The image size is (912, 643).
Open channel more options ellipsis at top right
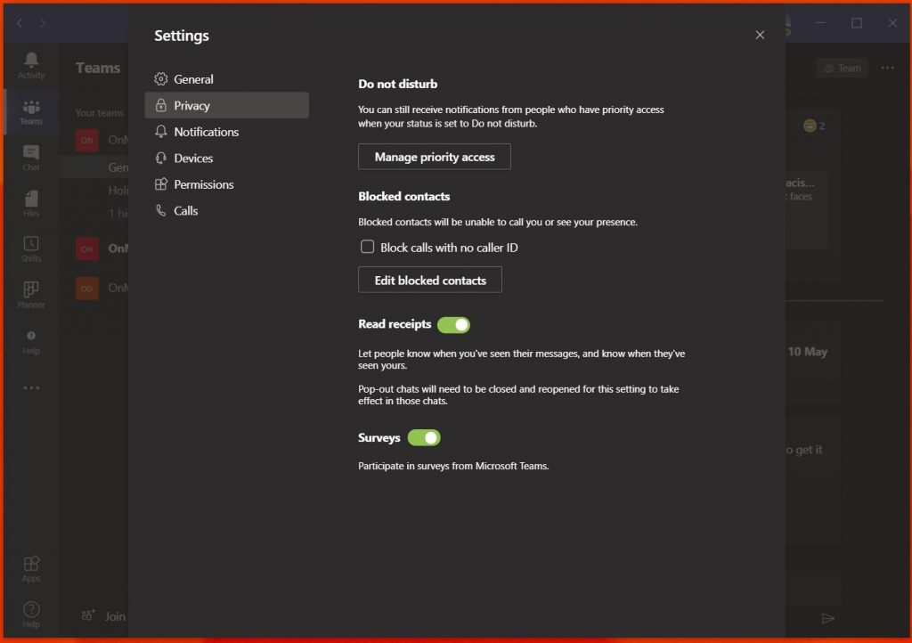(888, 68)
